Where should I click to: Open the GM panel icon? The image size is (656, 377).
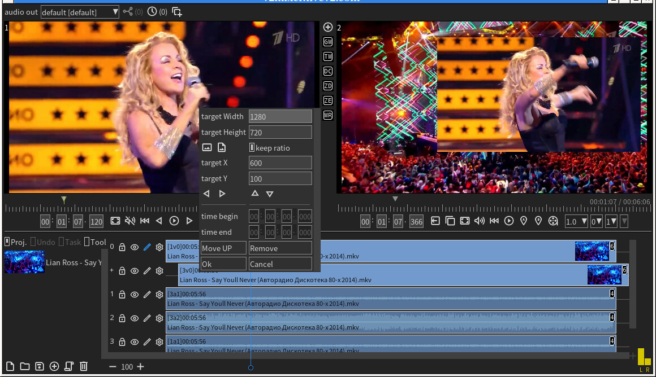(x=328, y=42)
